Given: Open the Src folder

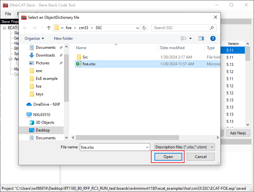Looking at the screenshot, I should point(85,57).
